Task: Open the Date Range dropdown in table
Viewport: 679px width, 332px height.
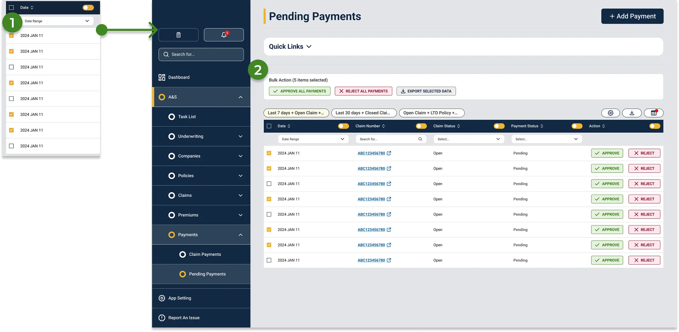Action: 313,139
